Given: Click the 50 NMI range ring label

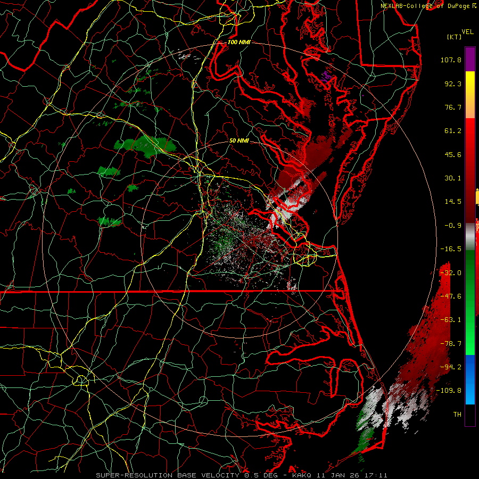Looking at the screenshot, I should coord(239,141).
